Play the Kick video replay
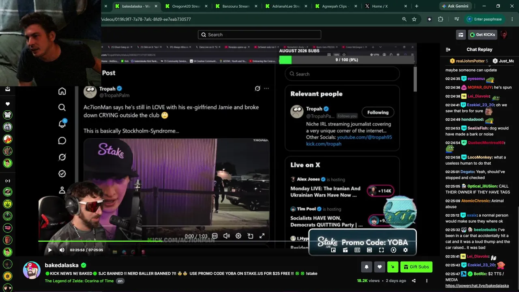The height and width of the screenshot is (292, 519). tap(50, 250)
